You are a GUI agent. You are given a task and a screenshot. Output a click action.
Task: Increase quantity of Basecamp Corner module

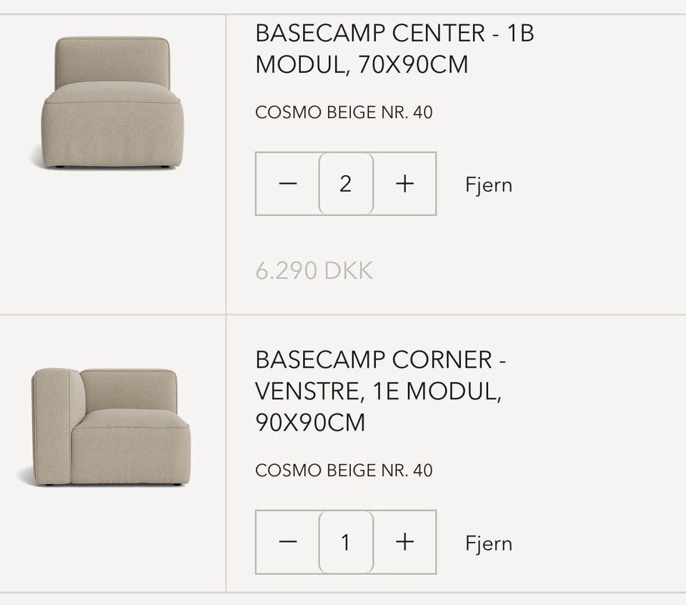(x=405, y=542)
